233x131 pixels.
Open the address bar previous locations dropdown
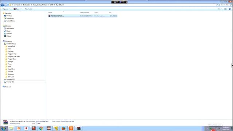(x=215, y=5)
